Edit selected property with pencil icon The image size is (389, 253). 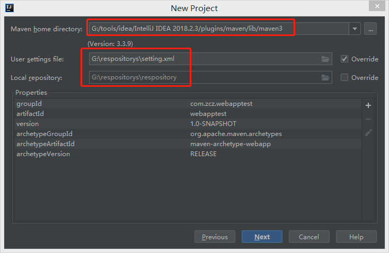pyautogui.click(x=368, y=133)
